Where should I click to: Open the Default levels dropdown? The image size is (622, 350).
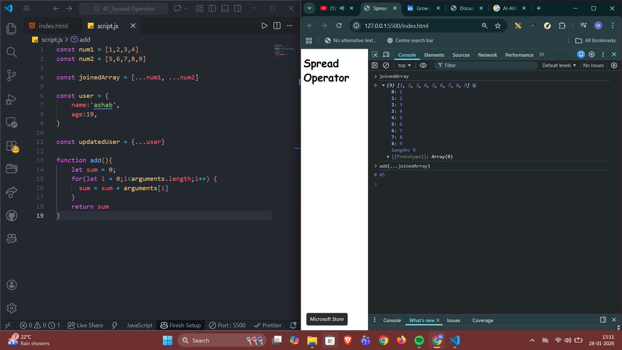(559, 65)
